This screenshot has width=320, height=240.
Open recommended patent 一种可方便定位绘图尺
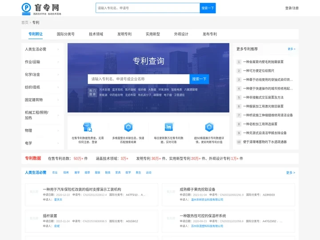point(259,71)
